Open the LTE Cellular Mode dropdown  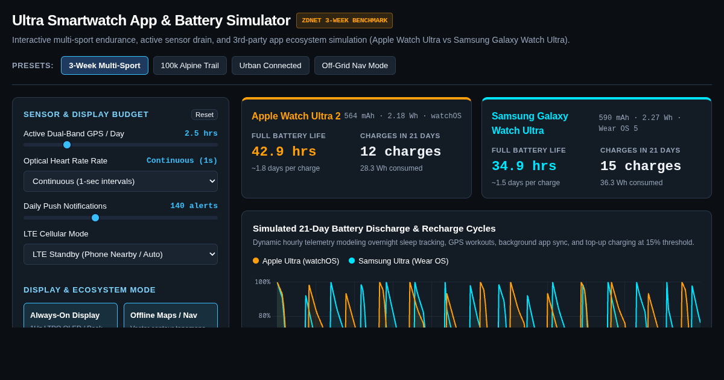121,254
